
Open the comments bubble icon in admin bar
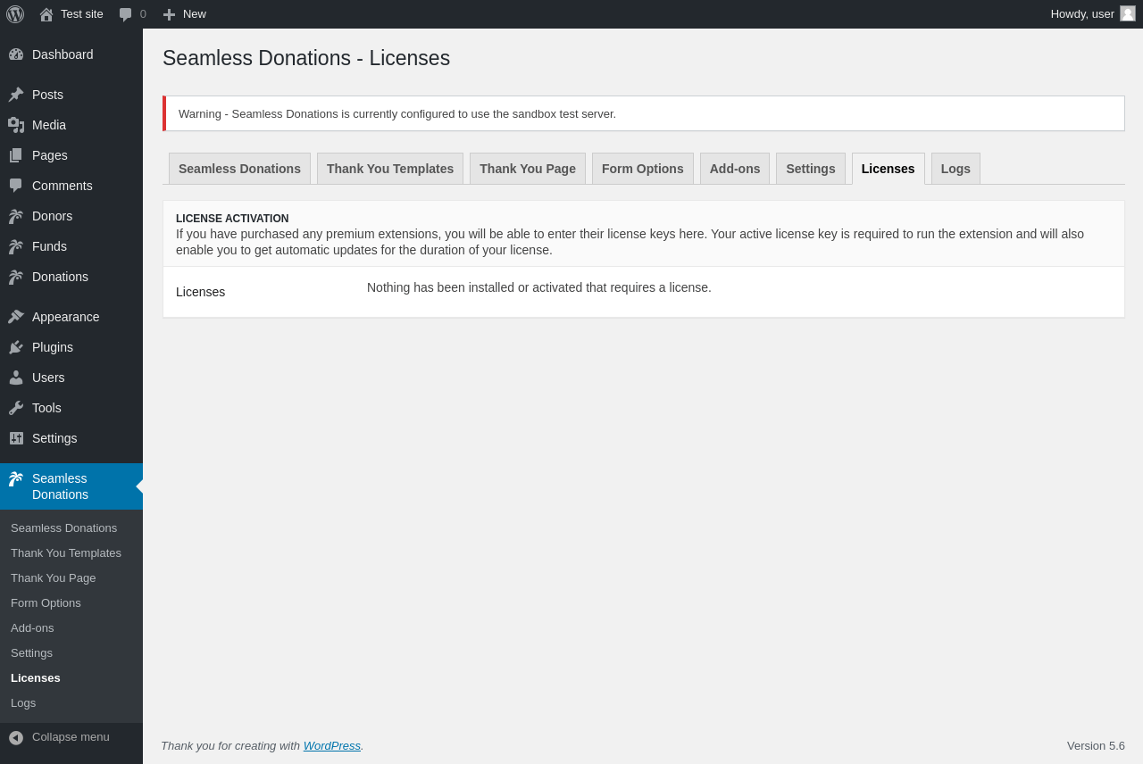click(126, 14)
